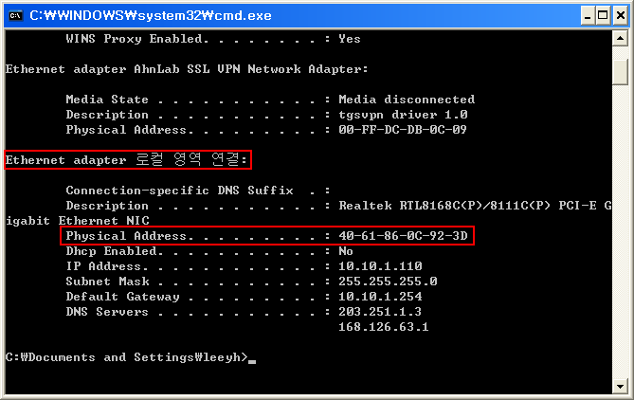
Task: Click the 'Media disconnected' state text
Action: tap(407, 100)
